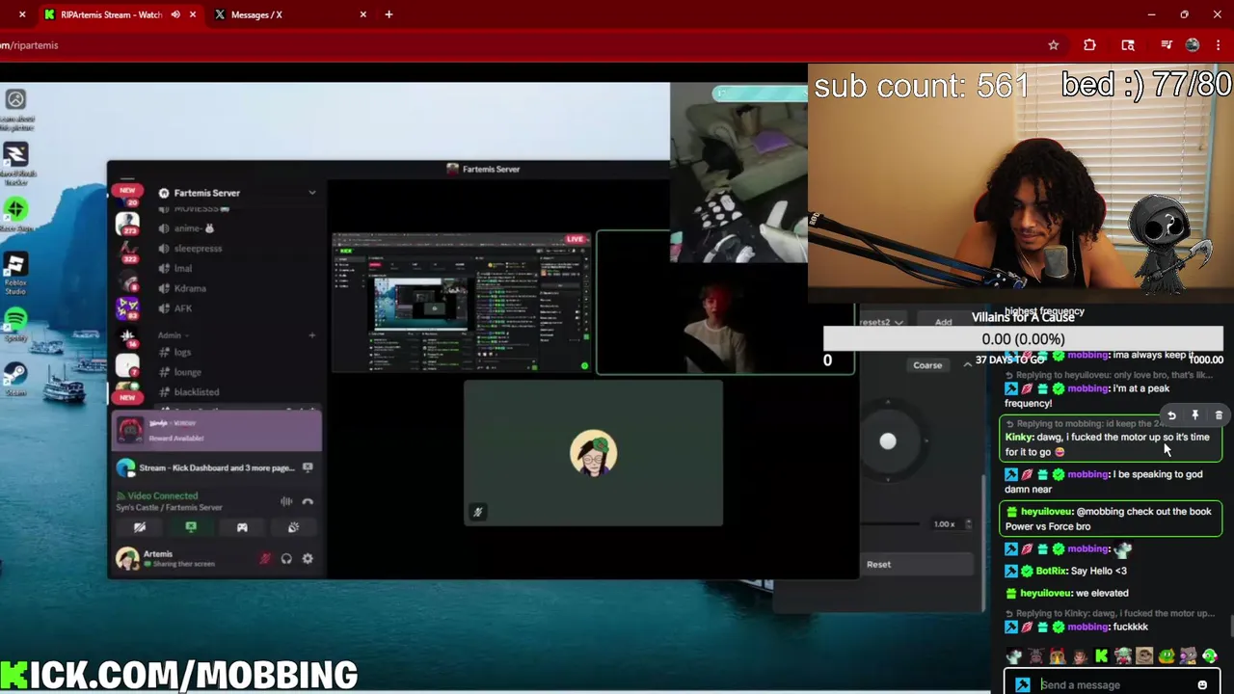Viewport: 1234px width, 694px height.
Task: Collapse the panel with the up chevron
Action: (968, 365)
